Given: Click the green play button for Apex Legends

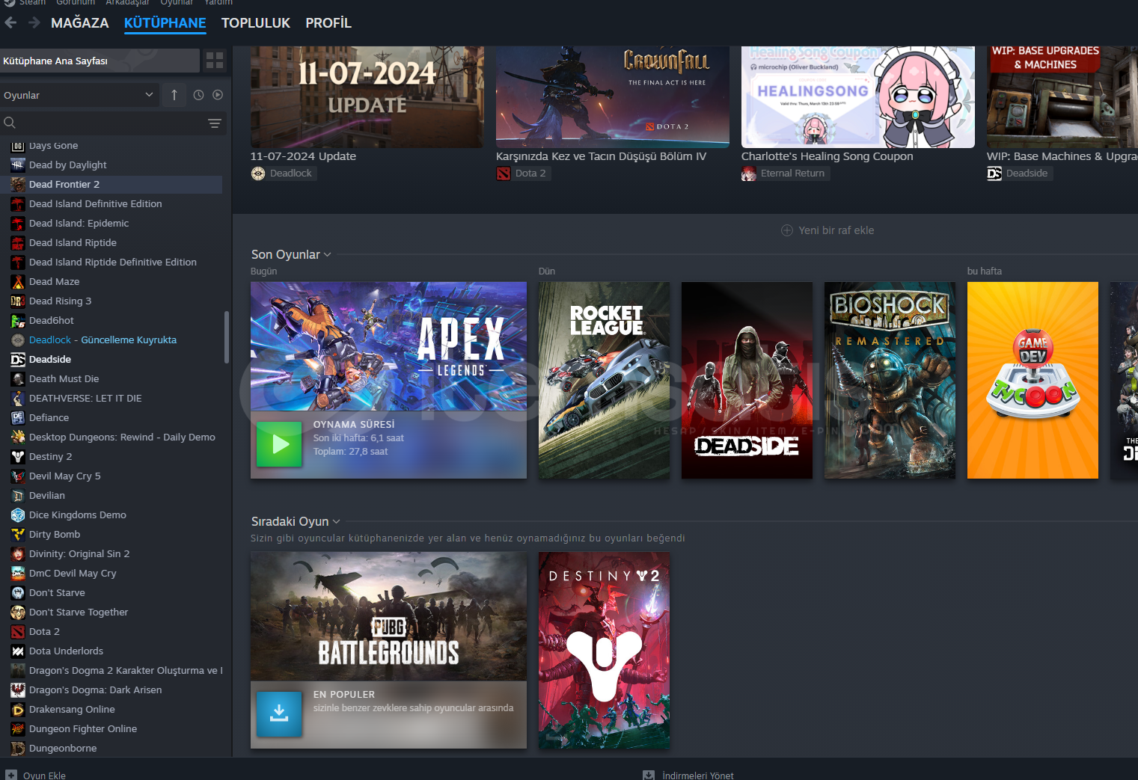Looking at the screenshot, I should (279, 444).
